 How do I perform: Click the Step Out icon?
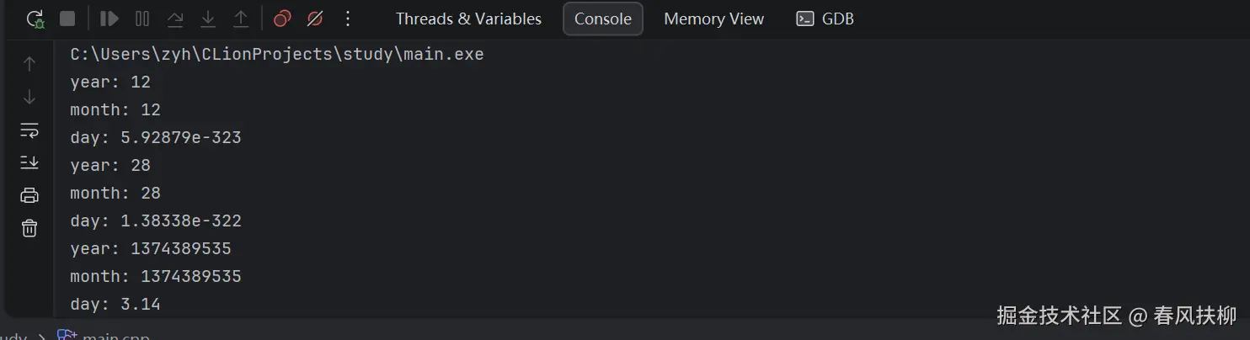coord(241,19)
